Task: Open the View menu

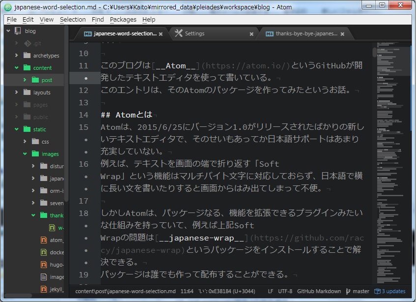Action: [x=47, y=19]
